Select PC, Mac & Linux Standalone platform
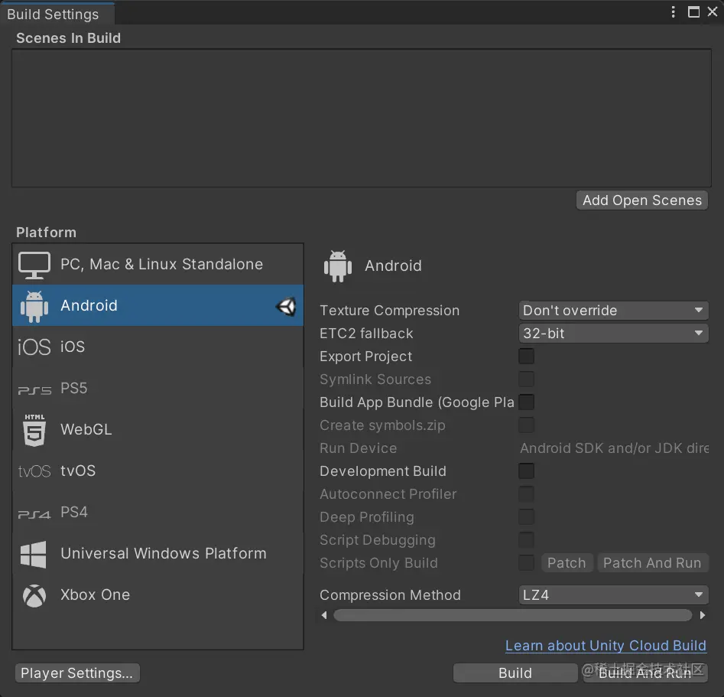Viewport: 724px width, 697px height. tap(158, 265)
